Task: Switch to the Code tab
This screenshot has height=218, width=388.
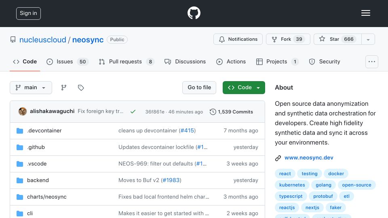Action: (25, 61)
